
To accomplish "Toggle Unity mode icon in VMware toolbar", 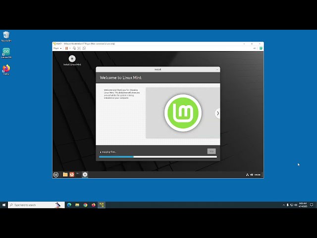I will [x=84, y=49].
